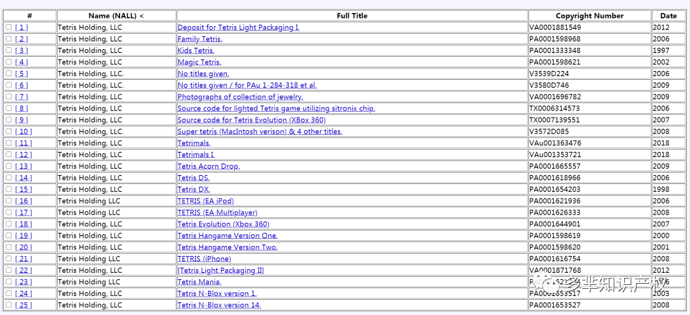Open the 'TETRIS (iPhone)' title link
Viewport: 690px width, 315px height.
pos(204,259)
